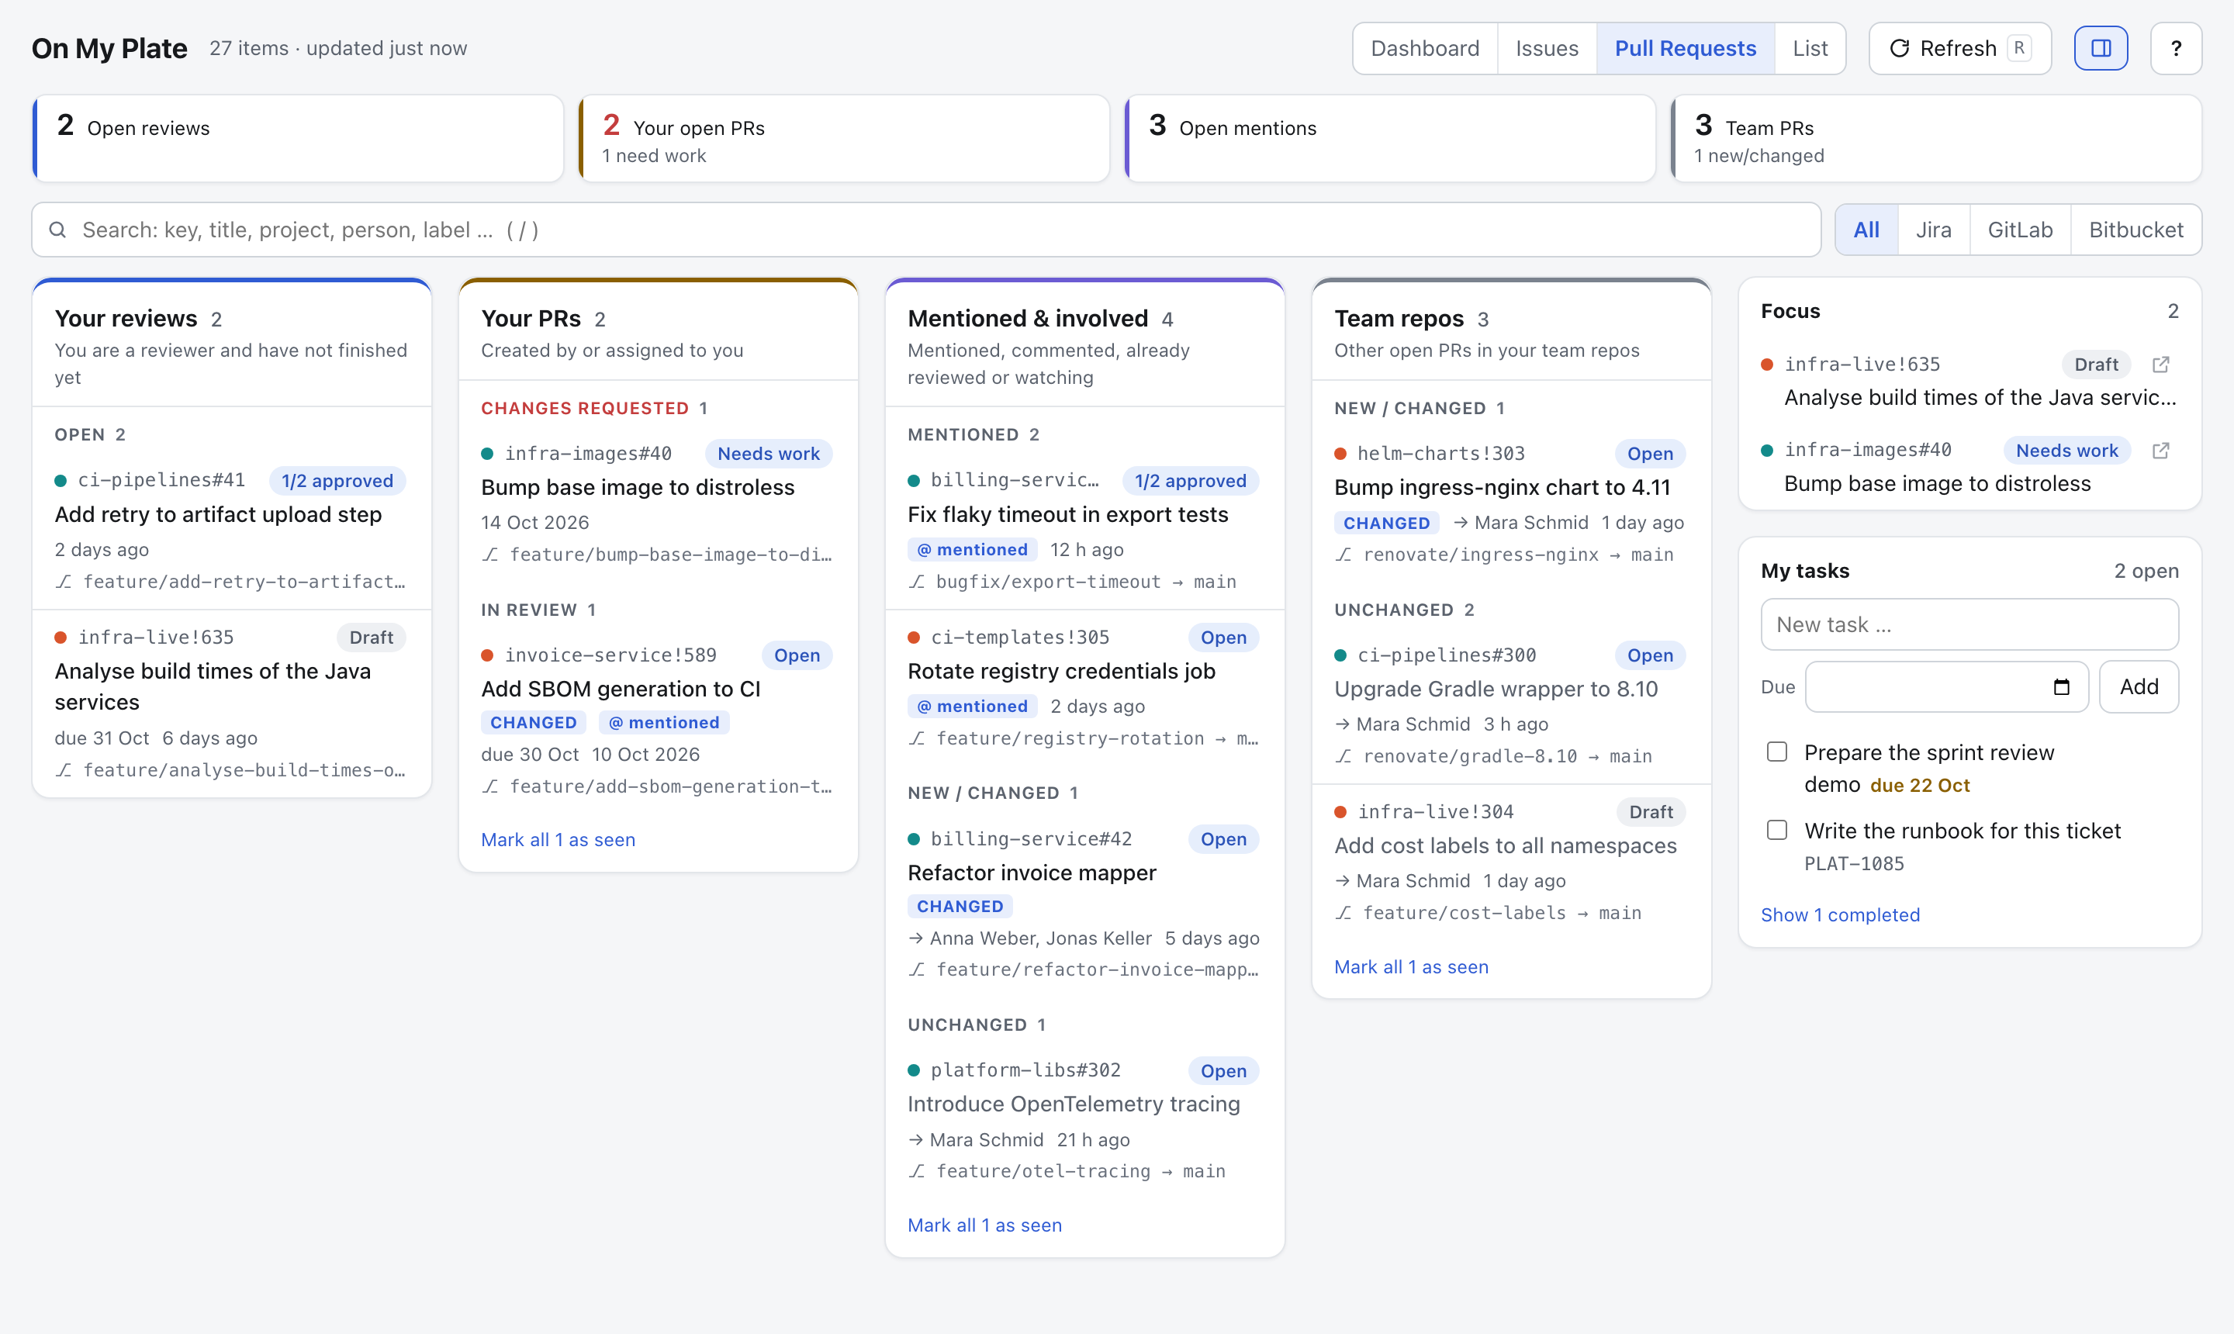Check off Write the runbook task
The height and width of the screenshot is (1334, 2234).
click(1776, 830)
